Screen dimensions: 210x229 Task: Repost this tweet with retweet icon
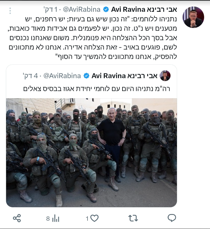point(133,218)
